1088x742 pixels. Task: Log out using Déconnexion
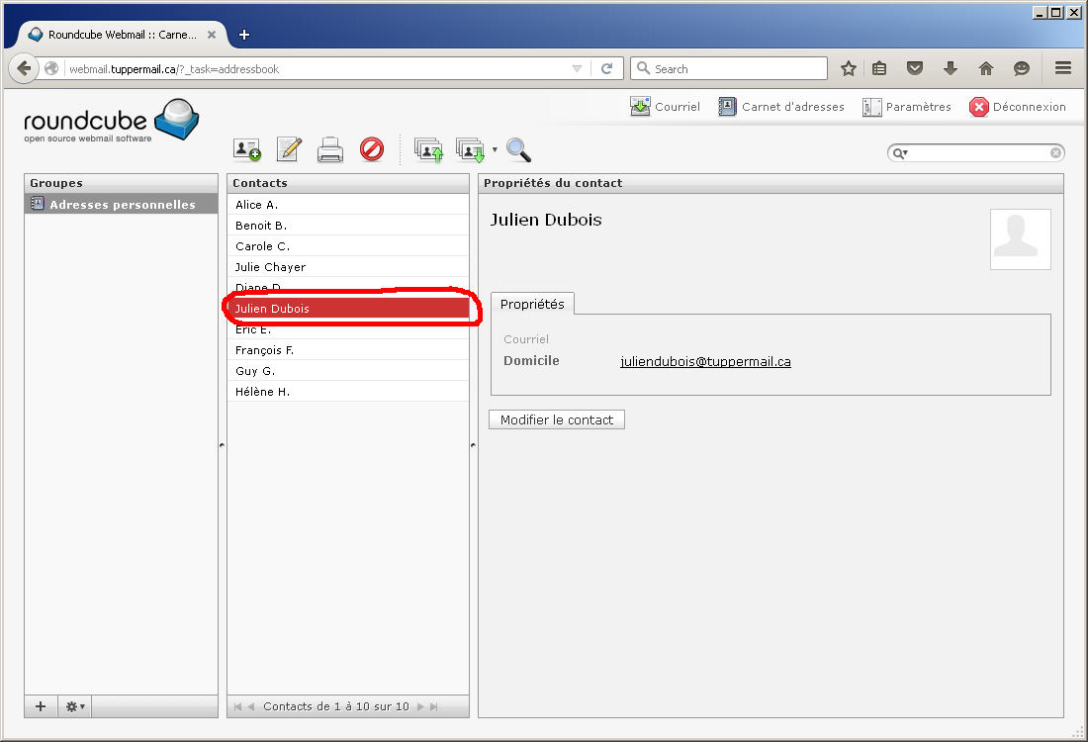[x=1017, y=107]
